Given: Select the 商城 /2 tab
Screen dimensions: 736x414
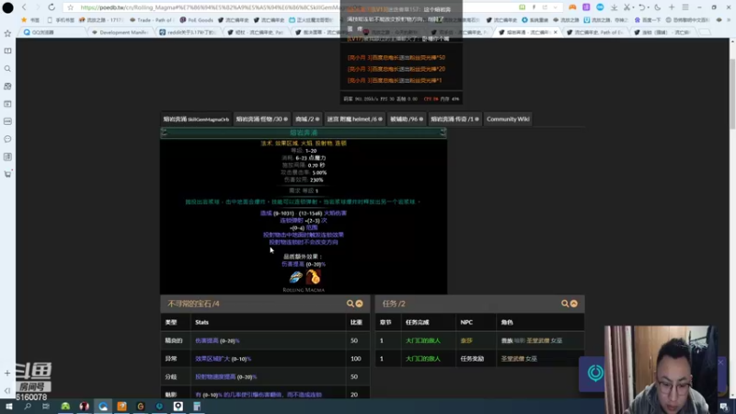Looking at the screenshot, I should 307,120.
